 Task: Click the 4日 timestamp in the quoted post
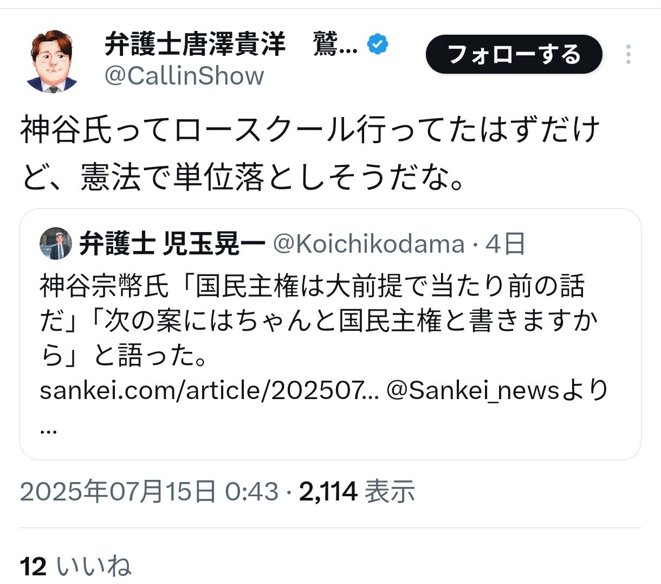(x=505, y=245)
